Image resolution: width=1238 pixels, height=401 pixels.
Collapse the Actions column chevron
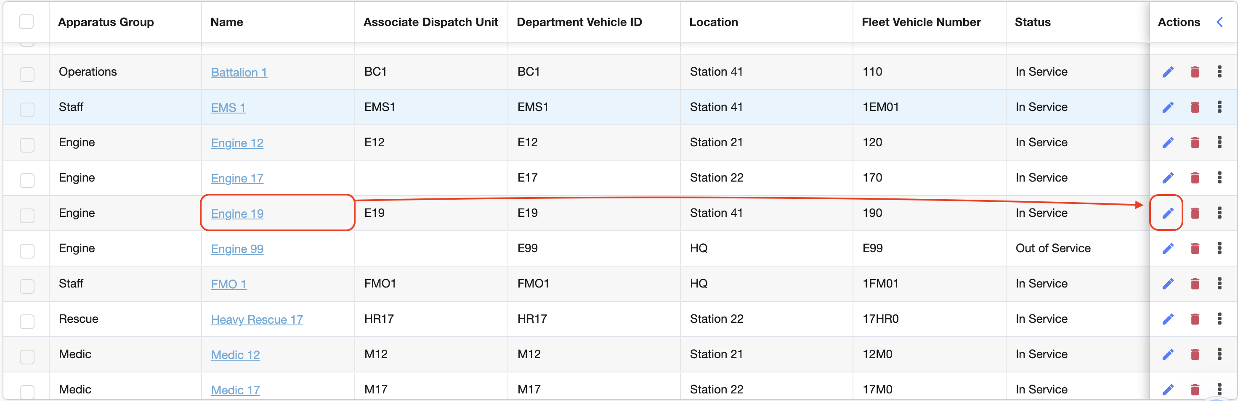pos(1219,22)
